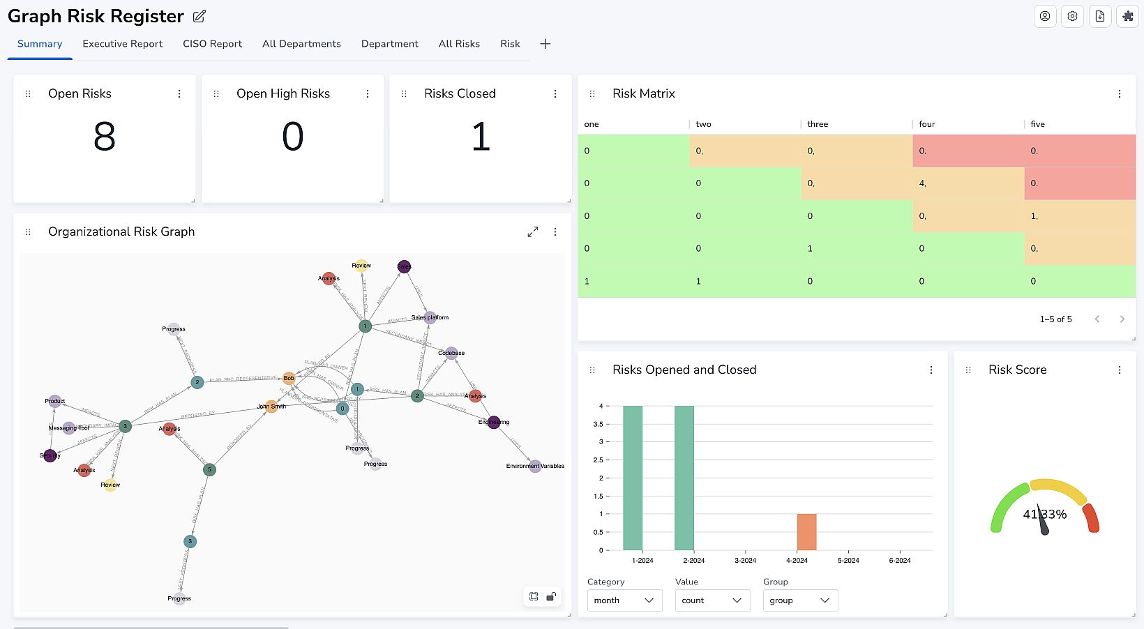Click the Open Risks value 8
Image resolution: width=1144 pixels, height=629 pixels.
coord(105,137)
